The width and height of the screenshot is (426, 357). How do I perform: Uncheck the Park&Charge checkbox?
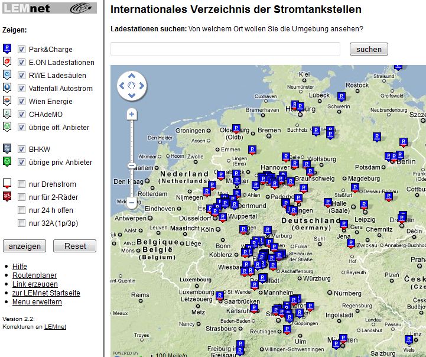click(21, 50)
